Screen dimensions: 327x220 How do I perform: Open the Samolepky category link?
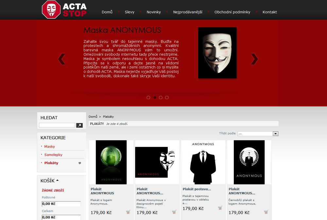point(53,155)
